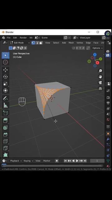Activate the Scale tool
112x200 pixels.
pos(5,84)
